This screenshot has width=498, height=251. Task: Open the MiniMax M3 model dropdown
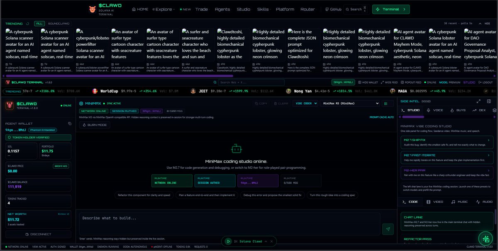[x=350, y=103]
